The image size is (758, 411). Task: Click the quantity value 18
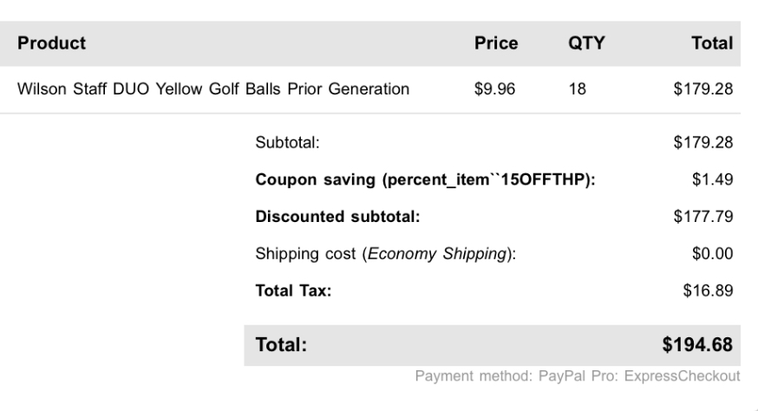577,88
